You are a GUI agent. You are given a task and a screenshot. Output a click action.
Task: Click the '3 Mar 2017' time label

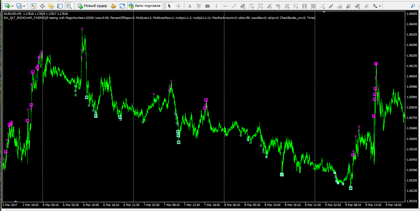pos(10,205)
